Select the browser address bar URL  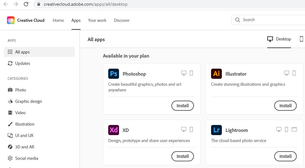tap(86, 4)
